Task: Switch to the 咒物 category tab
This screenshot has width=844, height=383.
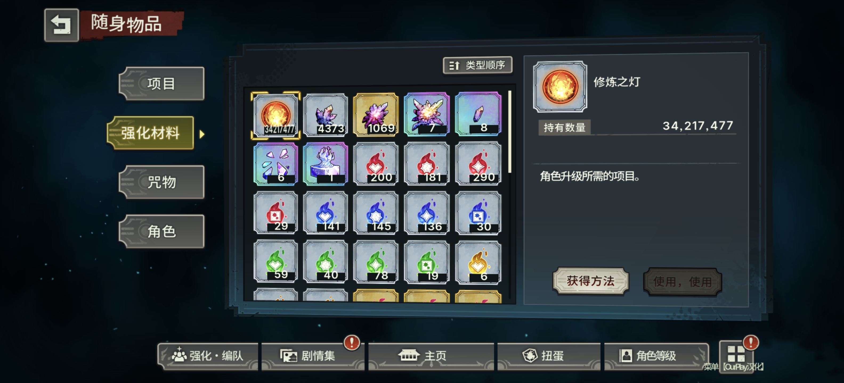Action: [161, 182]
